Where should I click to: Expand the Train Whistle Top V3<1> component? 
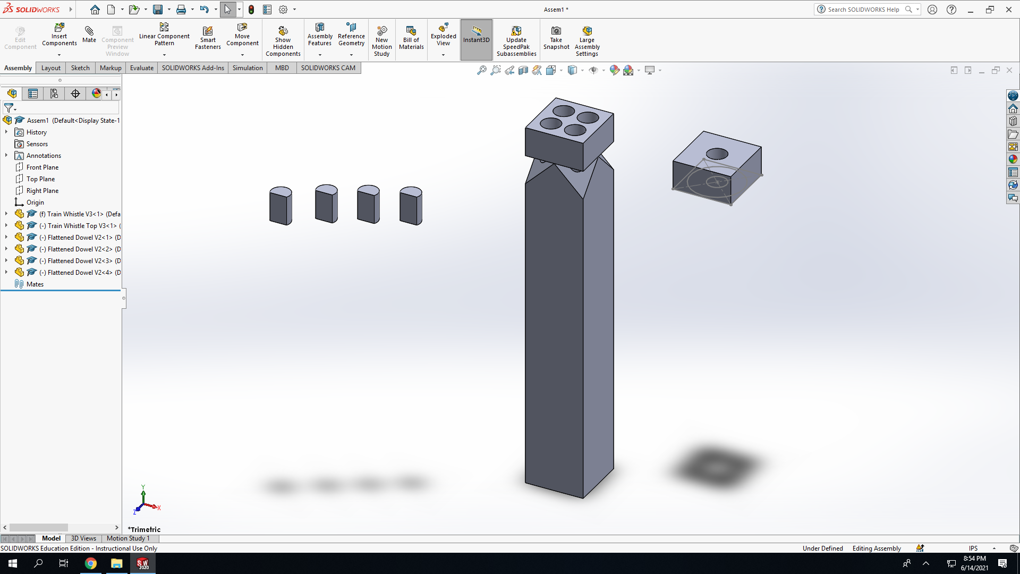coord(6,225)
